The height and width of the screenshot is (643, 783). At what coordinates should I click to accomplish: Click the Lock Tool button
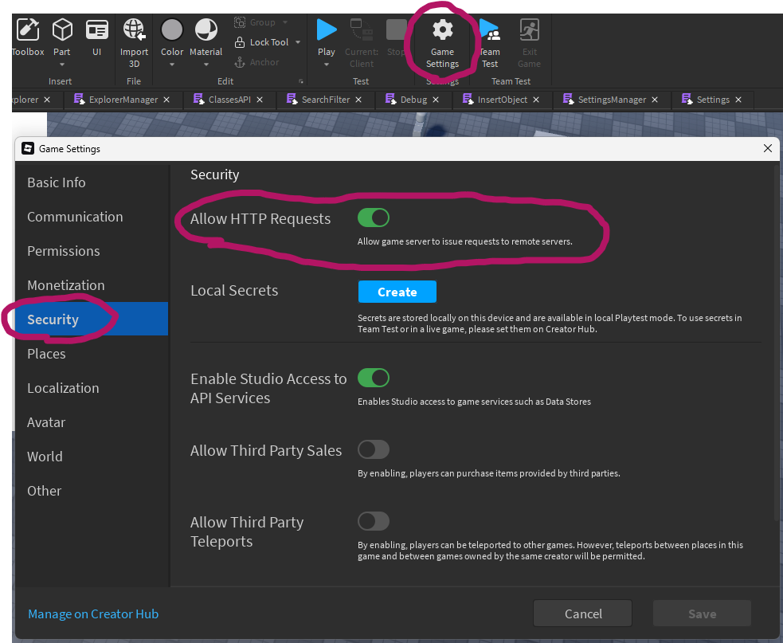tap(262, 42)
